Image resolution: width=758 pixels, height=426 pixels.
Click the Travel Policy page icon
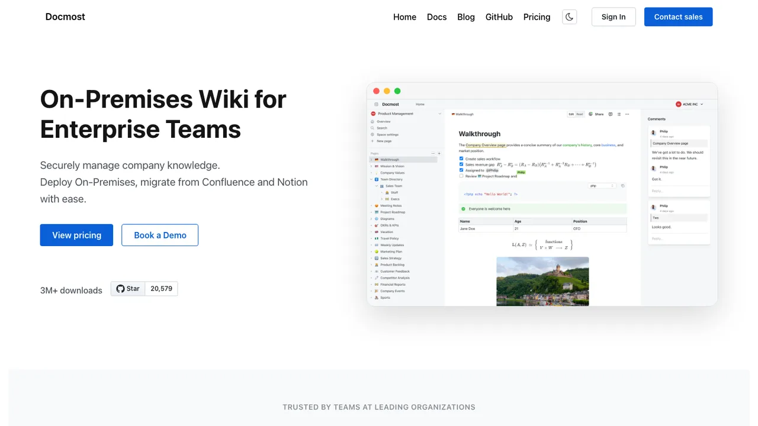pyautogui.click(x=377, y=238)
